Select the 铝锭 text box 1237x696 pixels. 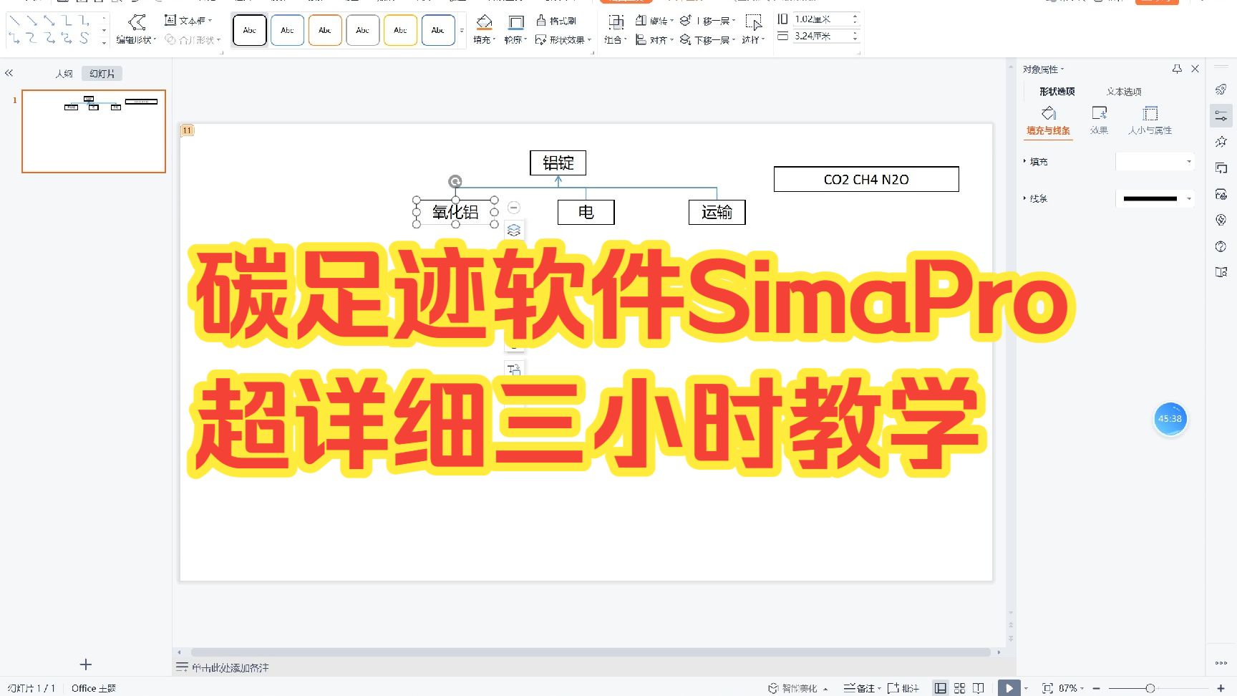click(558, 163)
